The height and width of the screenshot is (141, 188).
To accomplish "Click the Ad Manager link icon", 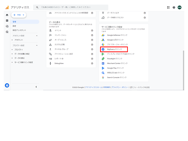I will pos(103,44).
